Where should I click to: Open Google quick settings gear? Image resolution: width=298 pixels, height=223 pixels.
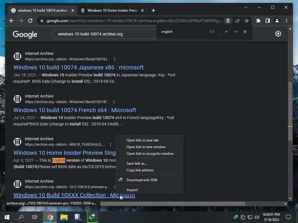278,34
